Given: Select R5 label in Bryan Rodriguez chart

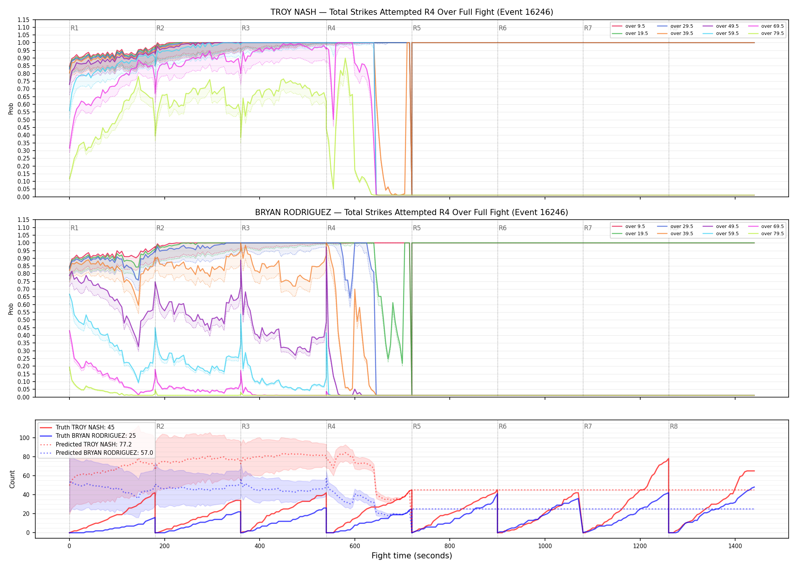Looking at the screenshot, I should coord(417,228).
